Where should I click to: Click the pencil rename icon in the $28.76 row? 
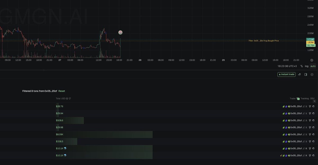click(304, 106)
